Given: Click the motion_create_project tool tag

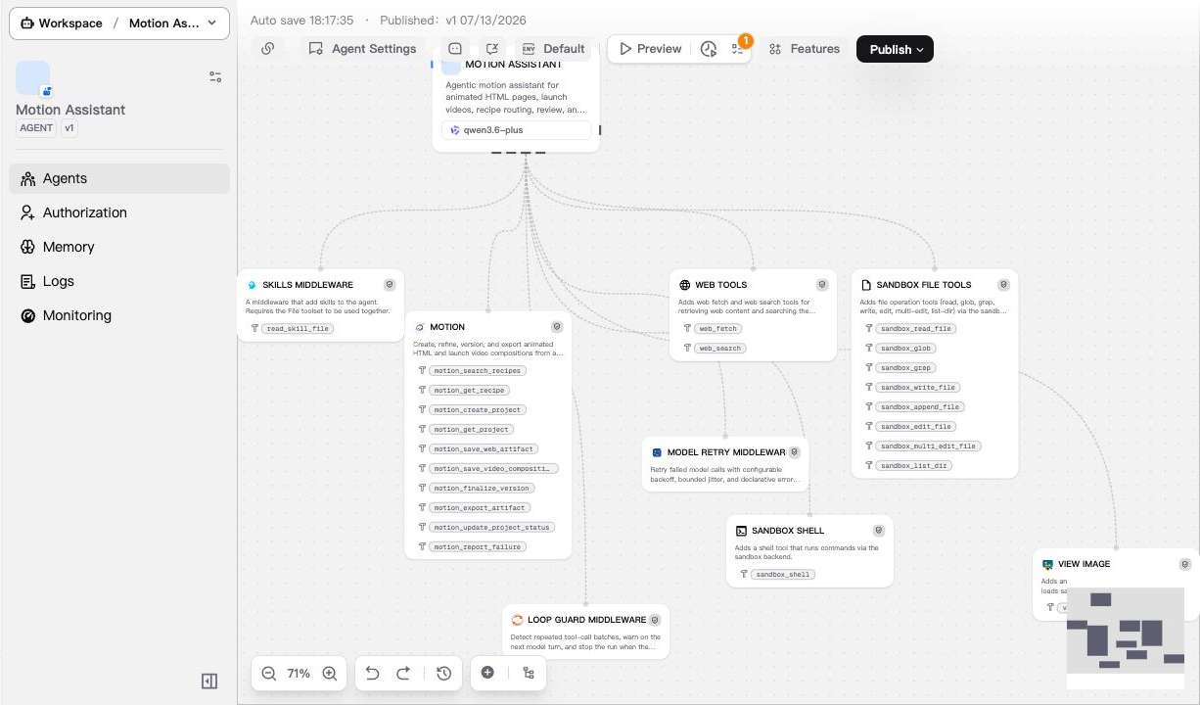Looking at the screenshot, I should tap(479, 410).
